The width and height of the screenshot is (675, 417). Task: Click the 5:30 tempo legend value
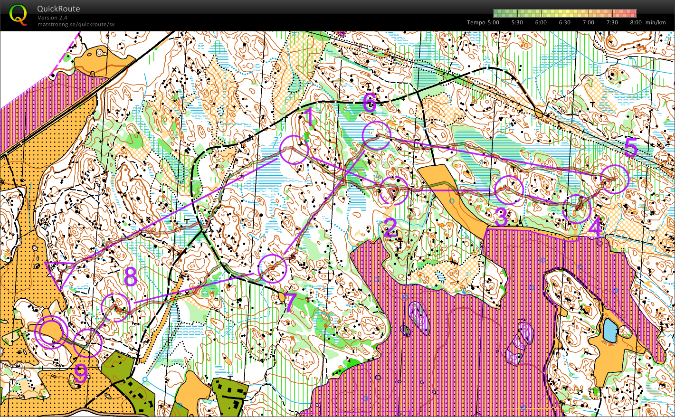pos(517,22)
